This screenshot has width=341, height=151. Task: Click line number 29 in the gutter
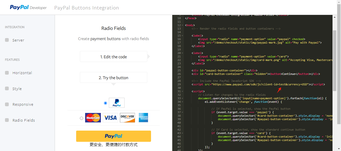tap(179, 84)
